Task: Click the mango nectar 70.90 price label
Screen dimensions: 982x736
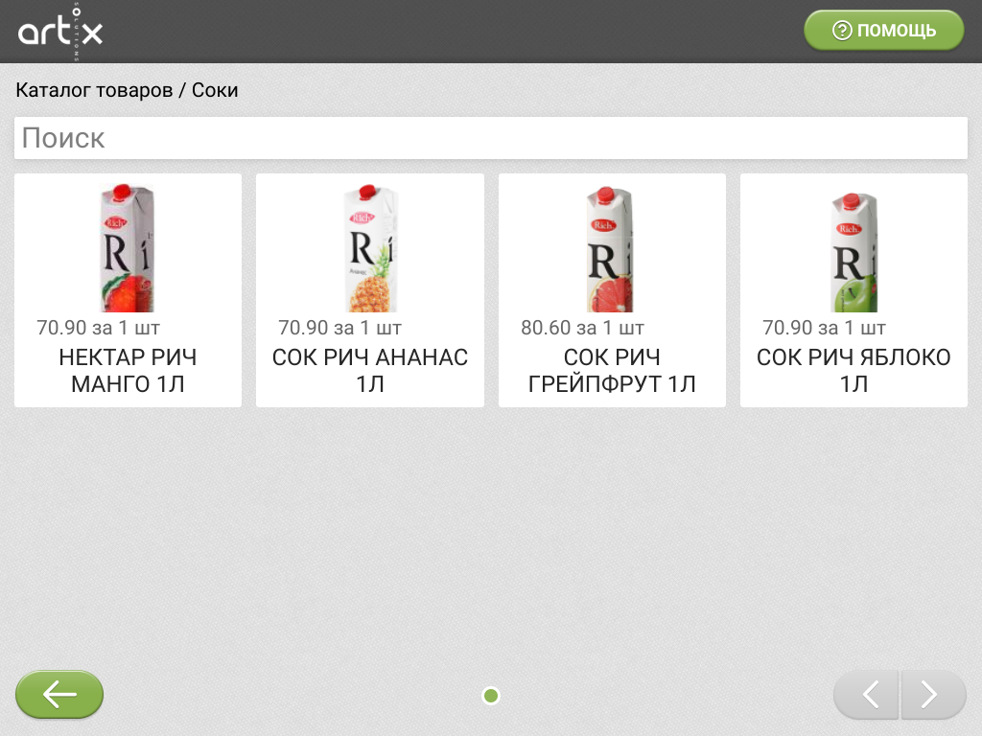Action: (x=98, y=328)
